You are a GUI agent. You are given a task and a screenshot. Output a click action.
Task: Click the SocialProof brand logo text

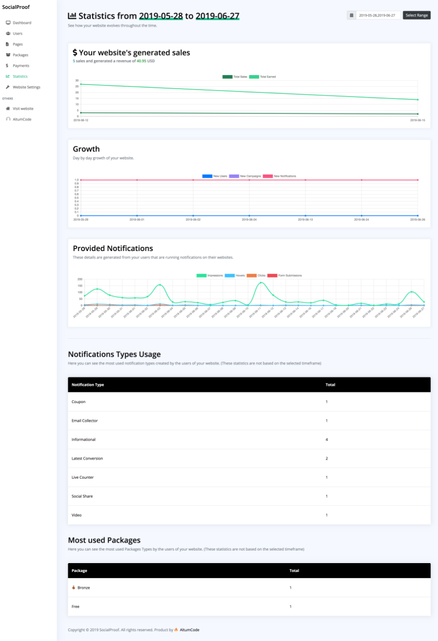[x=16, y=7]
